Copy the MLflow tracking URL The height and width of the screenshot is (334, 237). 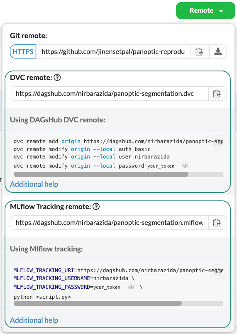tap(217, 222)
